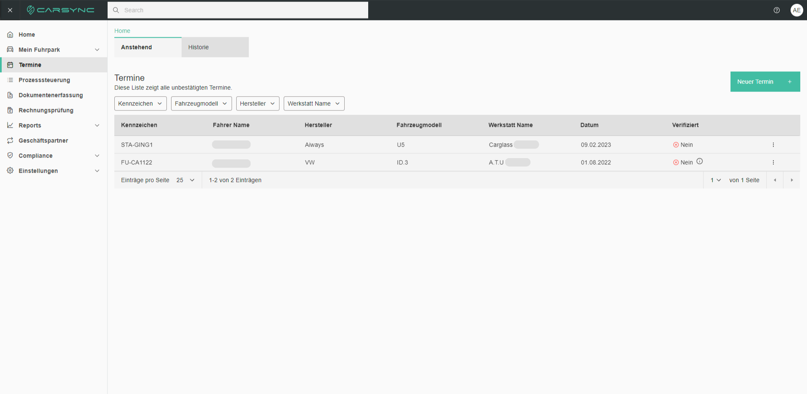Click the search magnifier icon
The width and height of the screenshot is (807, 394).
[116, 10]
